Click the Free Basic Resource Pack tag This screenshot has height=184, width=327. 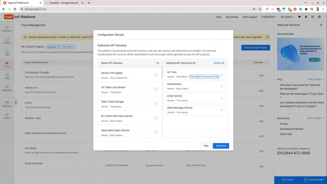(204, 76)
